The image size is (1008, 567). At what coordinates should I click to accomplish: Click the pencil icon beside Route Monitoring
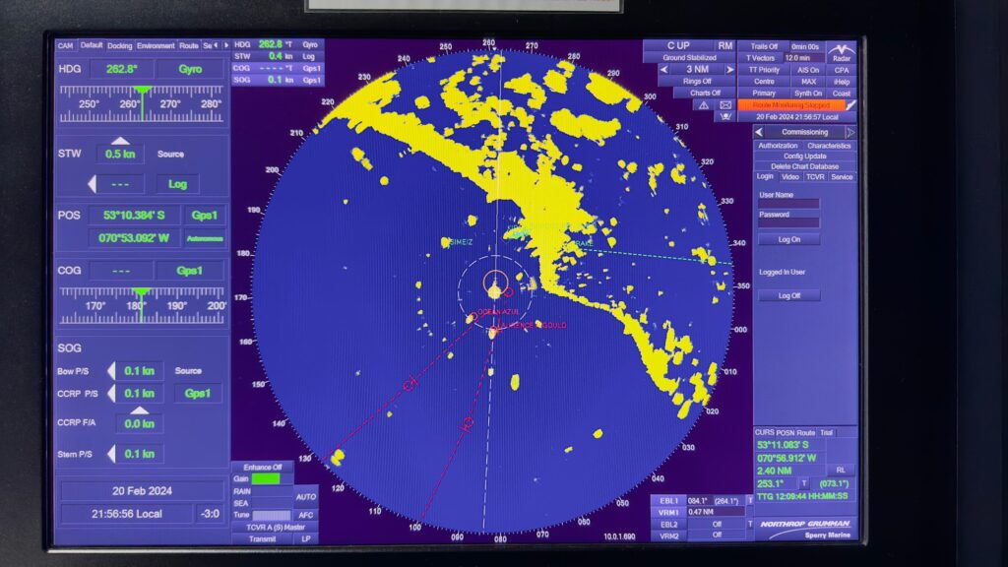(850, 104)
